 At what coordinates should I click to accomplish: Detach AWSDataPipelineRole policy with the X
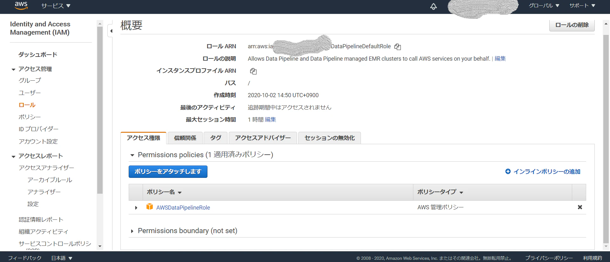click(580, 207)
